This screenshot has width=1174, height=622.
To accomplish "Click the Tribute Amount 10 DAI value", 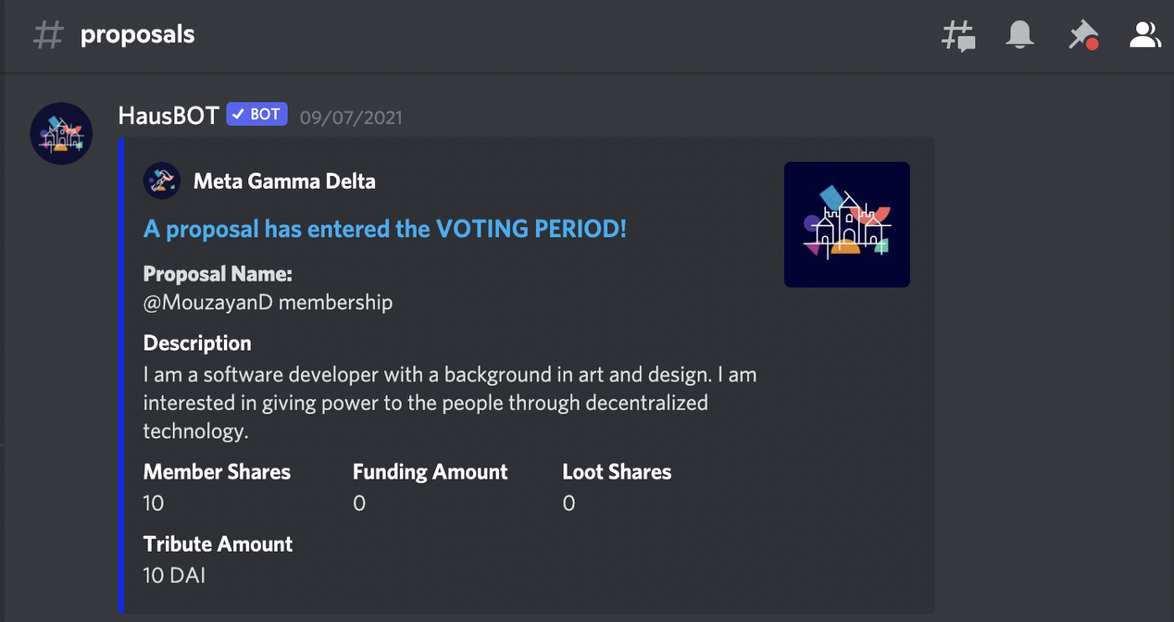I will point(174,575).
